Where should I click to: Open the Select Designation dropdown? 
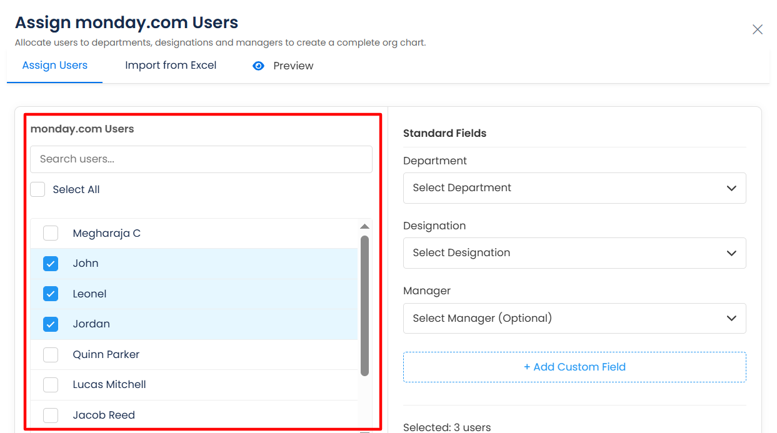pos(574,253)
